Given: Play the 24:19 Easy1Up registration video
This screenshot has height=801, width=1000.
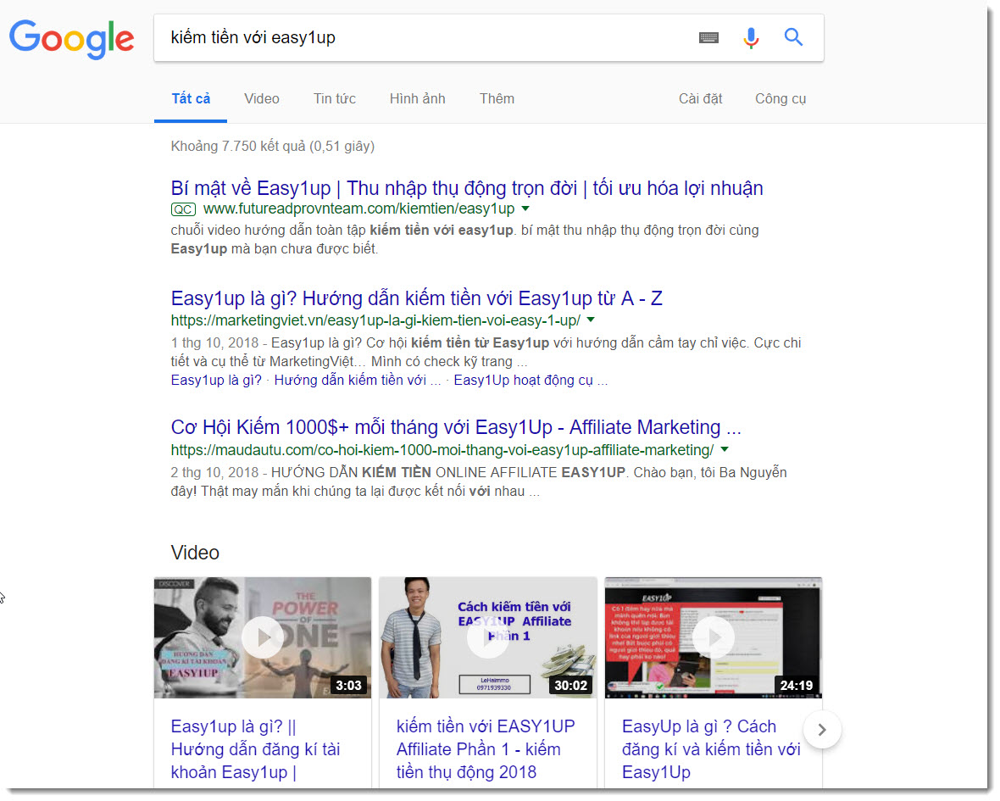Looking at the screenshot, I should pyautogui.click(x=713, y=637).
